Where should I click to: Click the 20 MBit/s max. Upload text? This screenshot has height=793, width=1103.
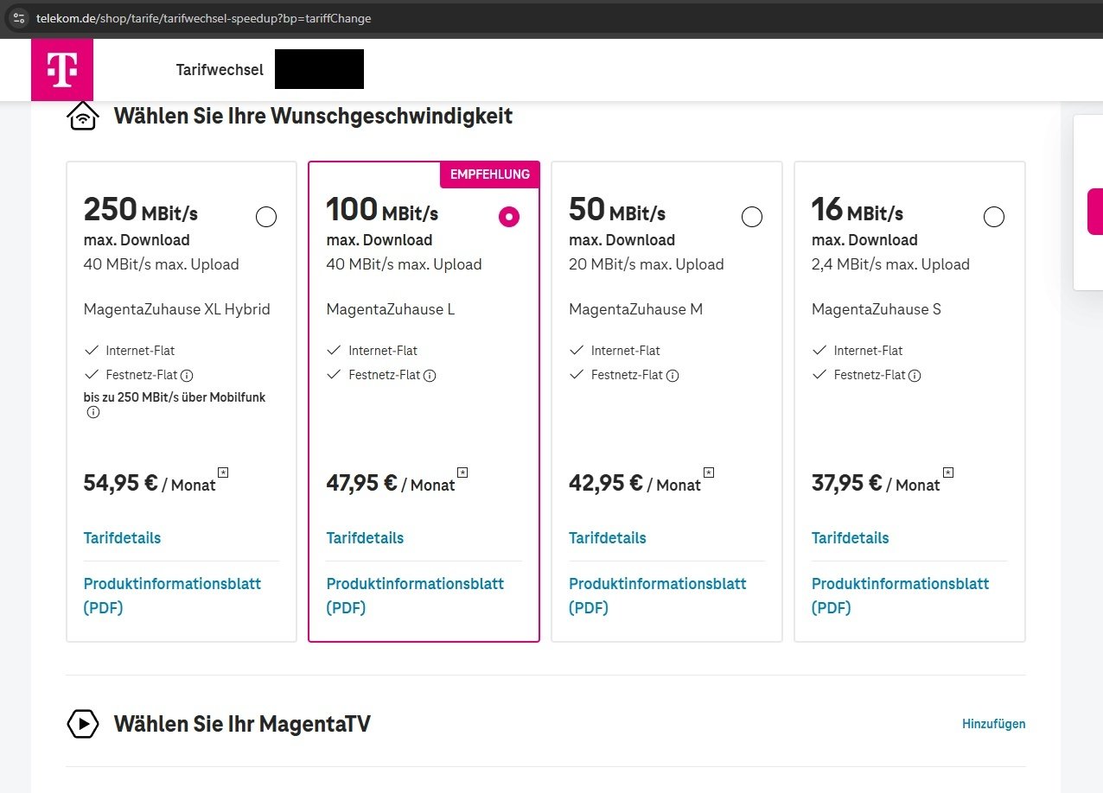click(x=647, y=264)
